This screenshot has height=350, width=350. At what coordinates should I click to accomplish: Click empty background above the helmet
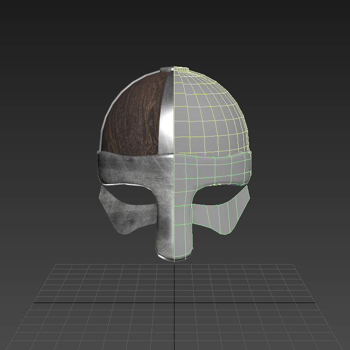pyautogui.click(x=175, y=28)
